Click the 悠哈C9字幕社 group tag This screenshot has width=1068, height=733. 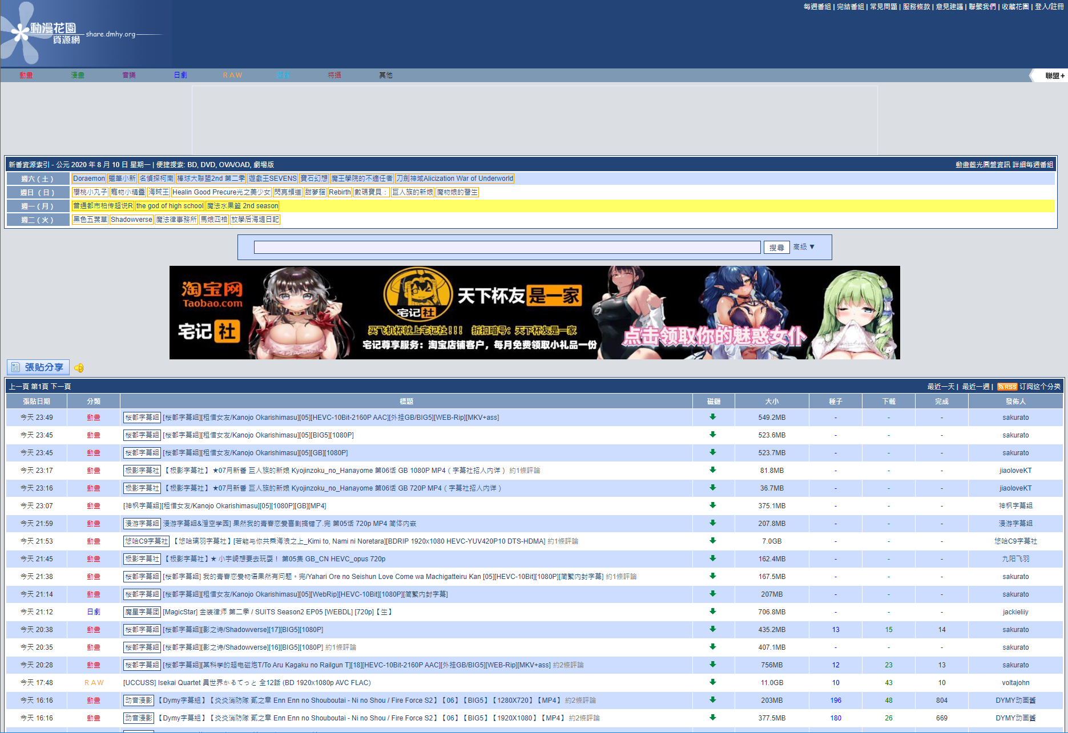tap(146, 541)
